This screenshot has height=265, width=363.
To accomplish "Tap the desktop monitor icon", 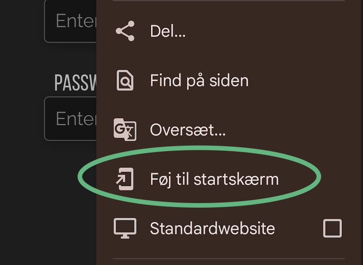I will pos(125,228).
